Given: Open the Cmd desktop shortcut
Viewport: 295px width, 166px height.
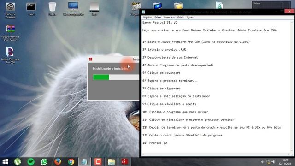Looking at the screenshot, I should [x=31, y=9].
